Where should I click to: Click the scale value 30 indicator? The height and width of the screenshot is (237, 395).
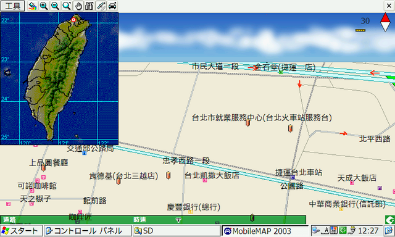click(x=365, y=21)
